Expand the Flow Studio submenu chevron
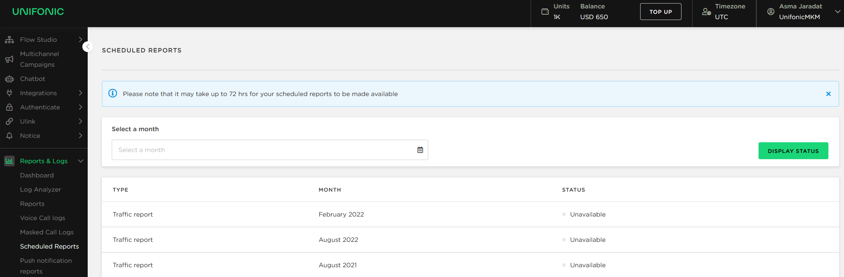844x277 pixels. click(81, 40)
